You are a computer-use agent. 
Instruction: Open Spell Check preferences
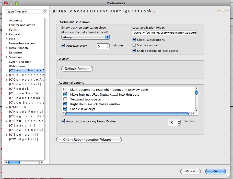click(x=26, y=130)
